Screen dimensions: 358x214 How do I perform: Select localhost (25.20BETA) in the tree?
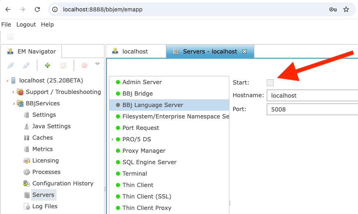point(51,80)
